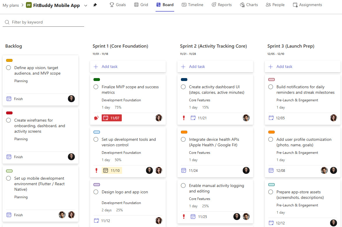View the Reports section

(x=222, y=5)
